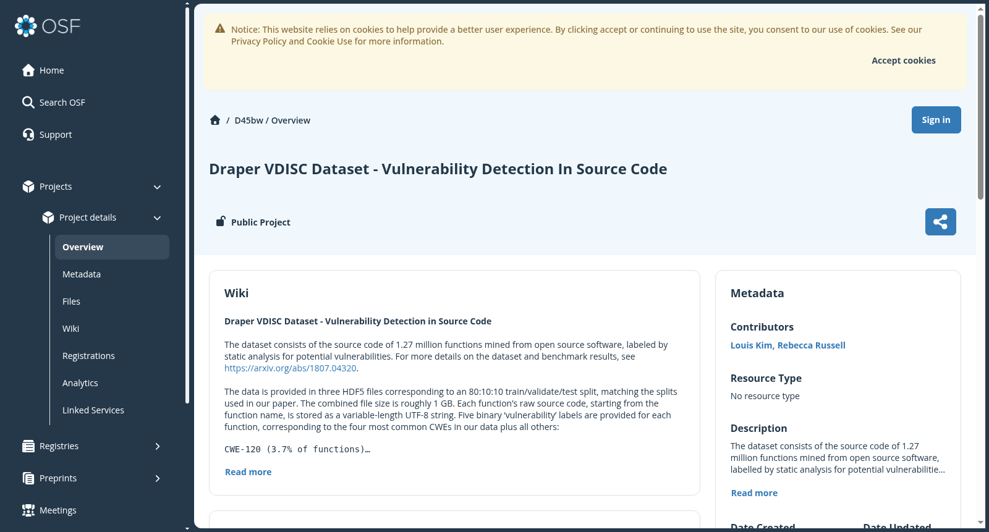
Task: Click breadcrumb home icon
Action: coord(215,120)
